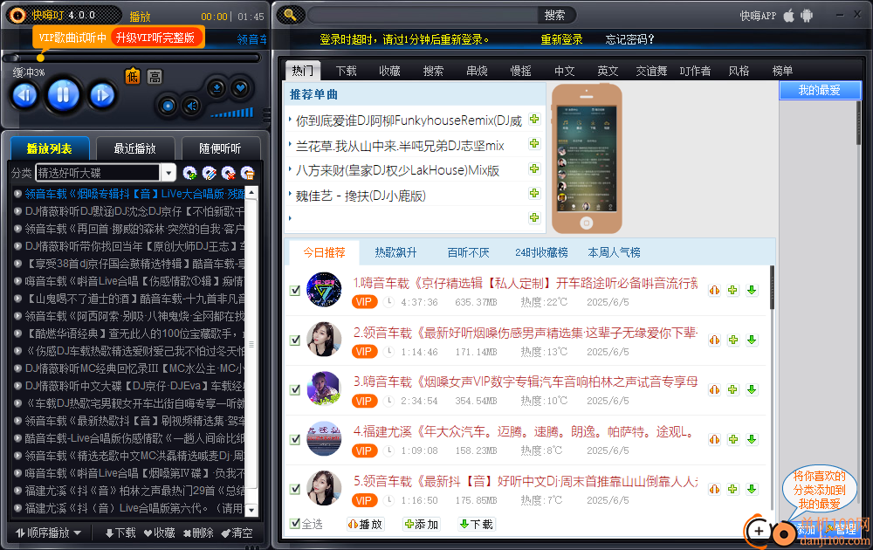This screenshot has width=873, height=550.
Task: Click the Android app download icon
Action: pyautogui.click(x=807, y=16)
